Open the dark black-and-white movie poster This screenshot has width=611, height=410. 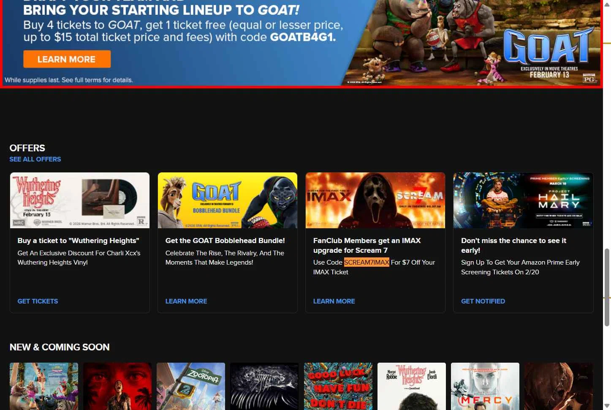pyautogui.click(x=264, y=386)
